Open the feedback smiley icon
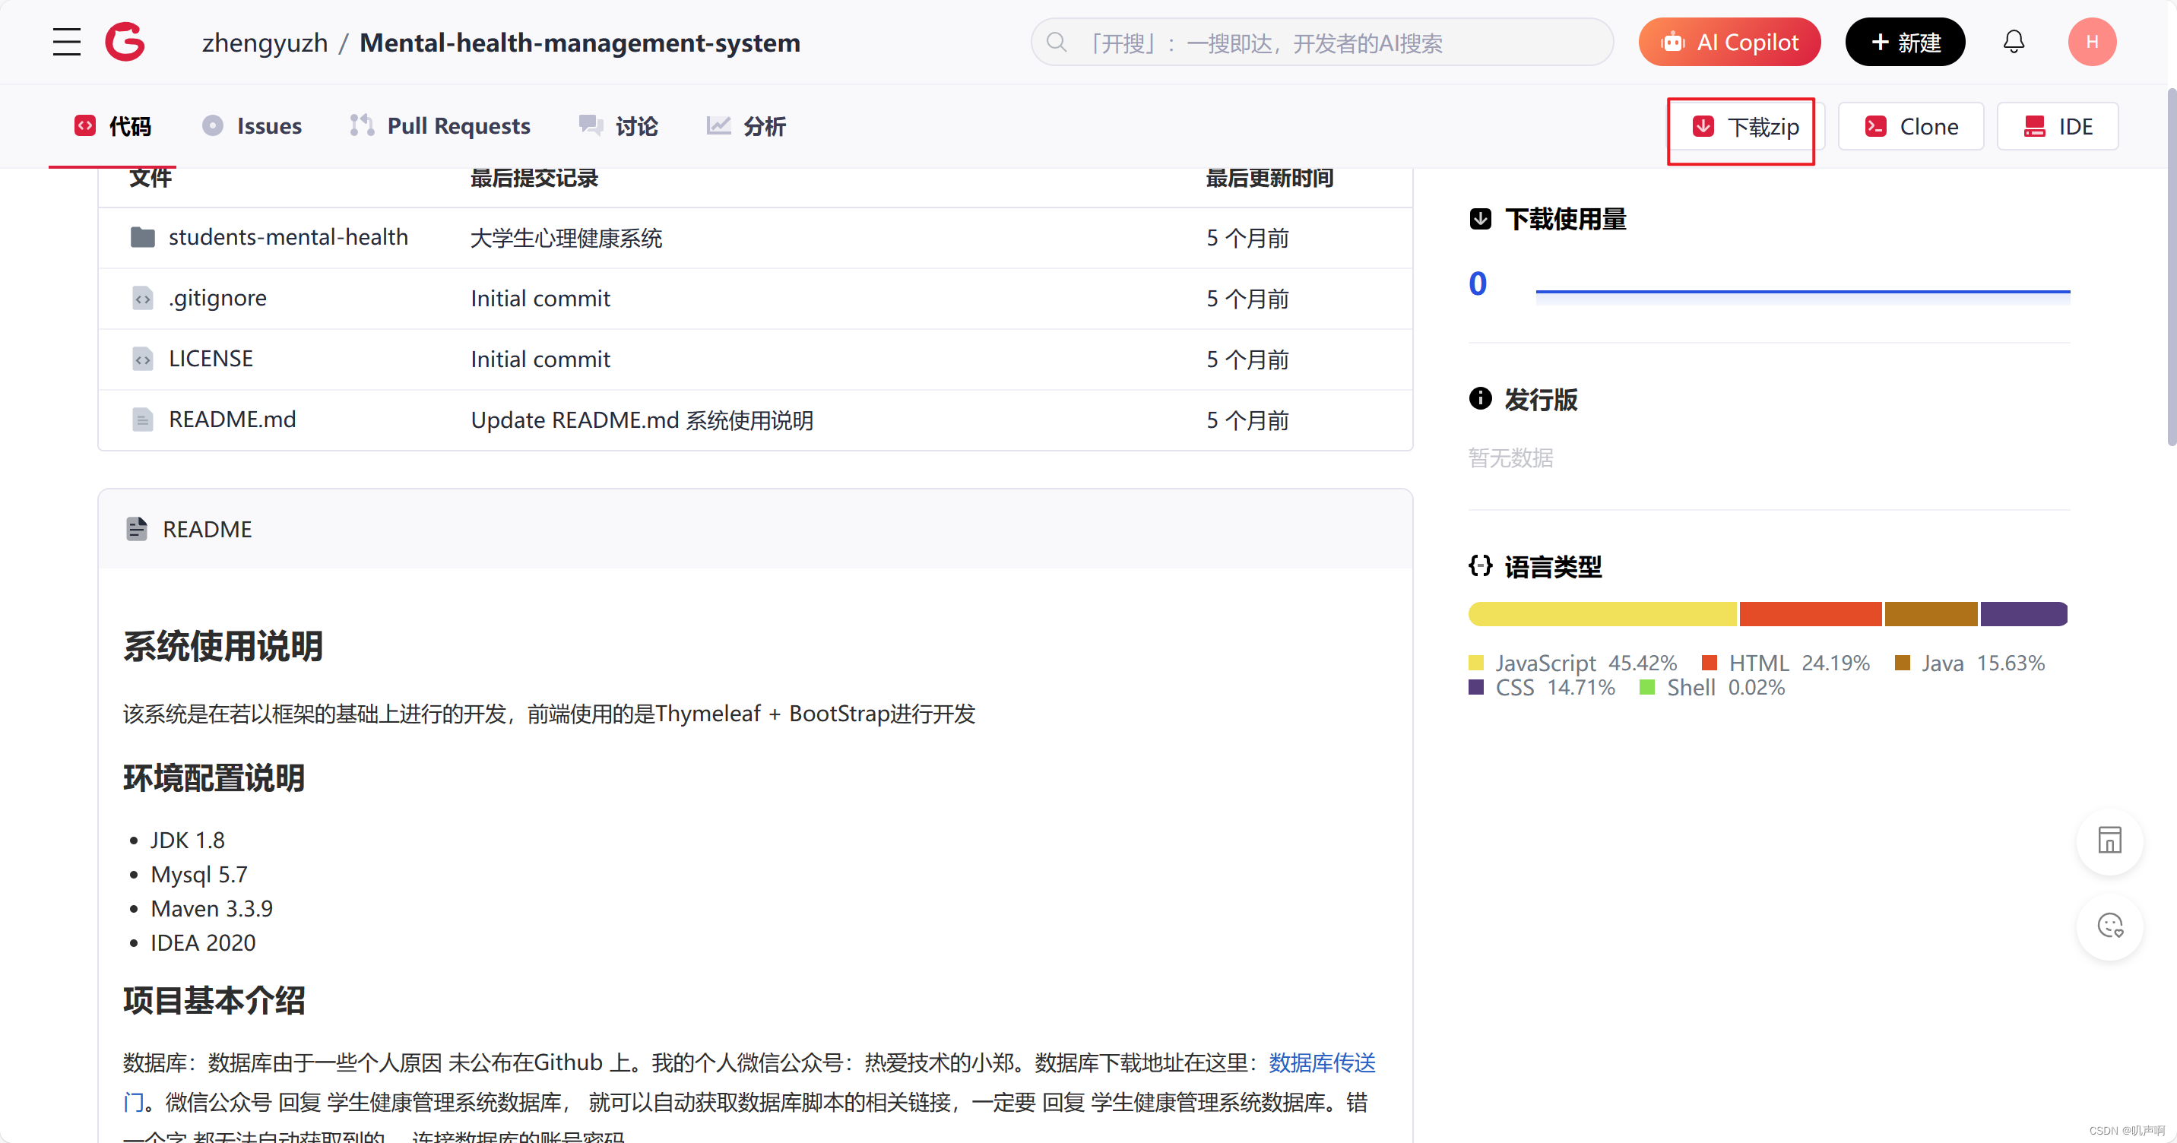 pyautogui.click(x=2110, y=926)
